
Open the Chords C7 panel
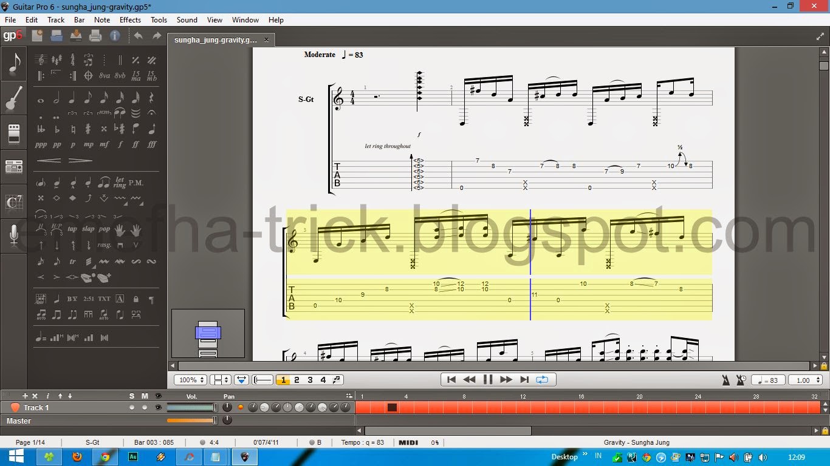[x=13, y=201]
